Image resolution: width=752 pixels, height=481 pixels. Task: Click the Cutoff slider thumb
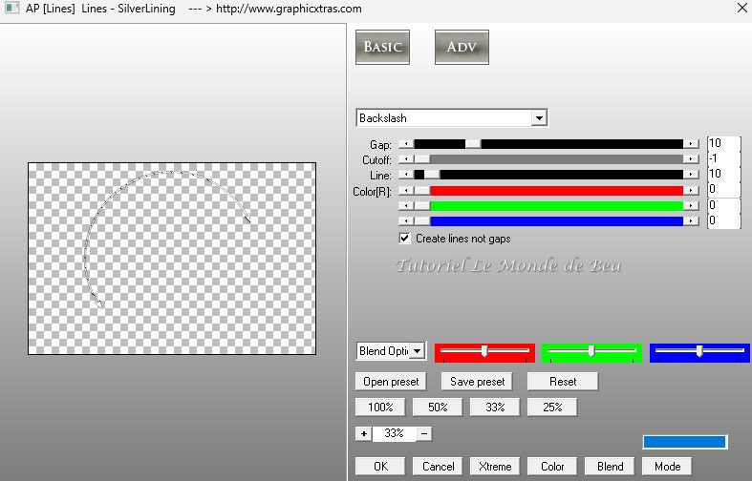point(422,159)
